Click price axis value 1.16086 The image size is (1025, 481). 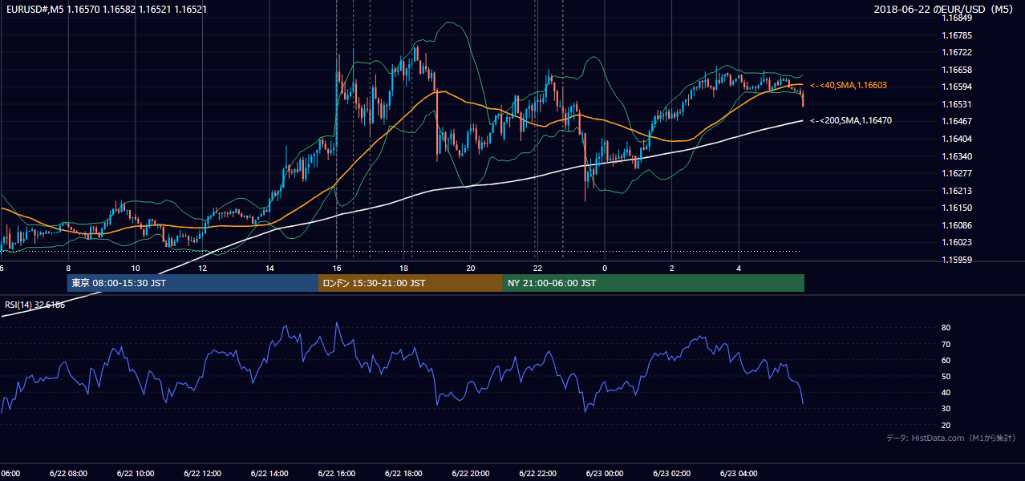pos(957,225)
